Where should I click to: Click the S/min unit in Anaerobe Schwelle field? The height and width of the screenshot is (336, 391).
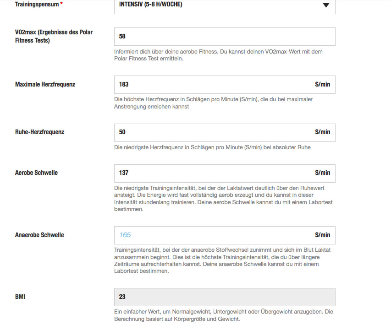coord(322,235)
